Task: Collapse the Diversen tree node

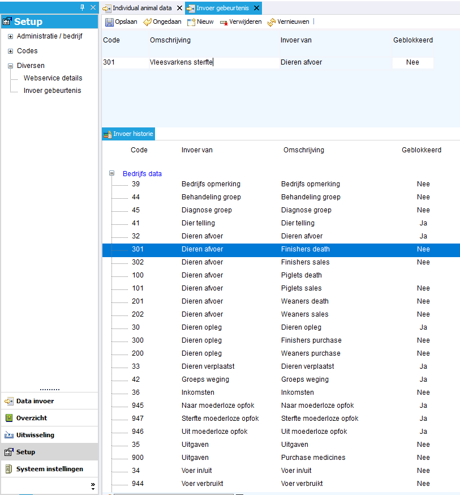Action: click(x=10, y=66)
